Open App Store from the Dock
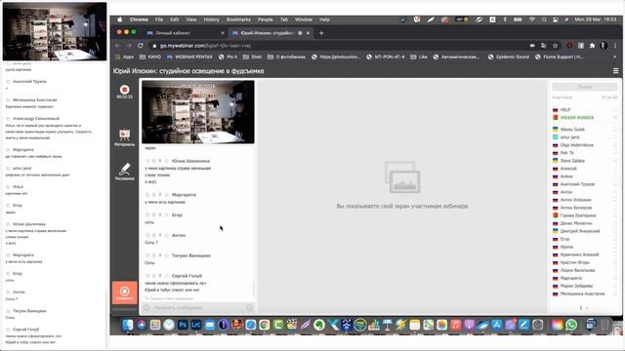 497,325
